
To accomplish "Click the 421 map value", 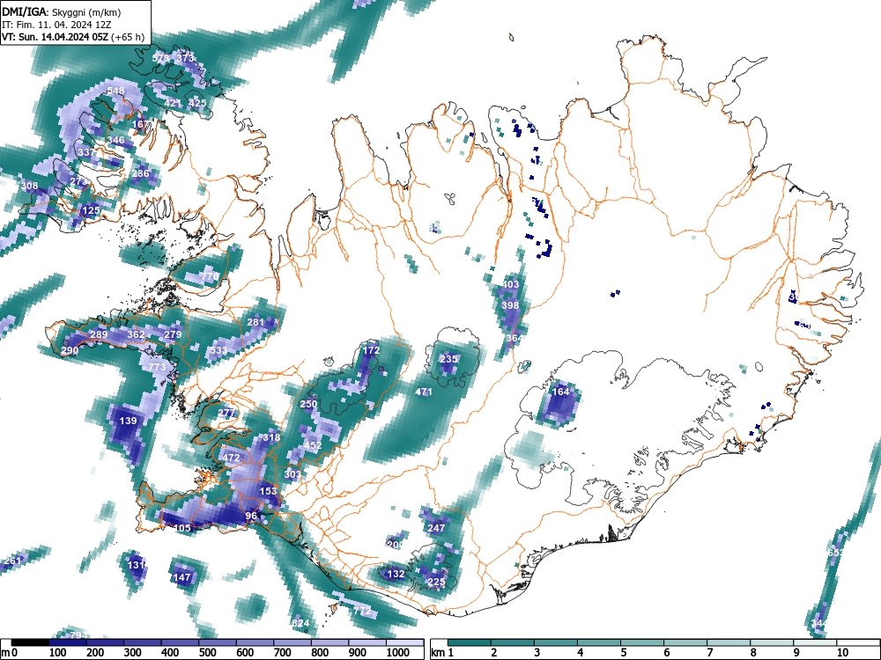I will [173, 103].
